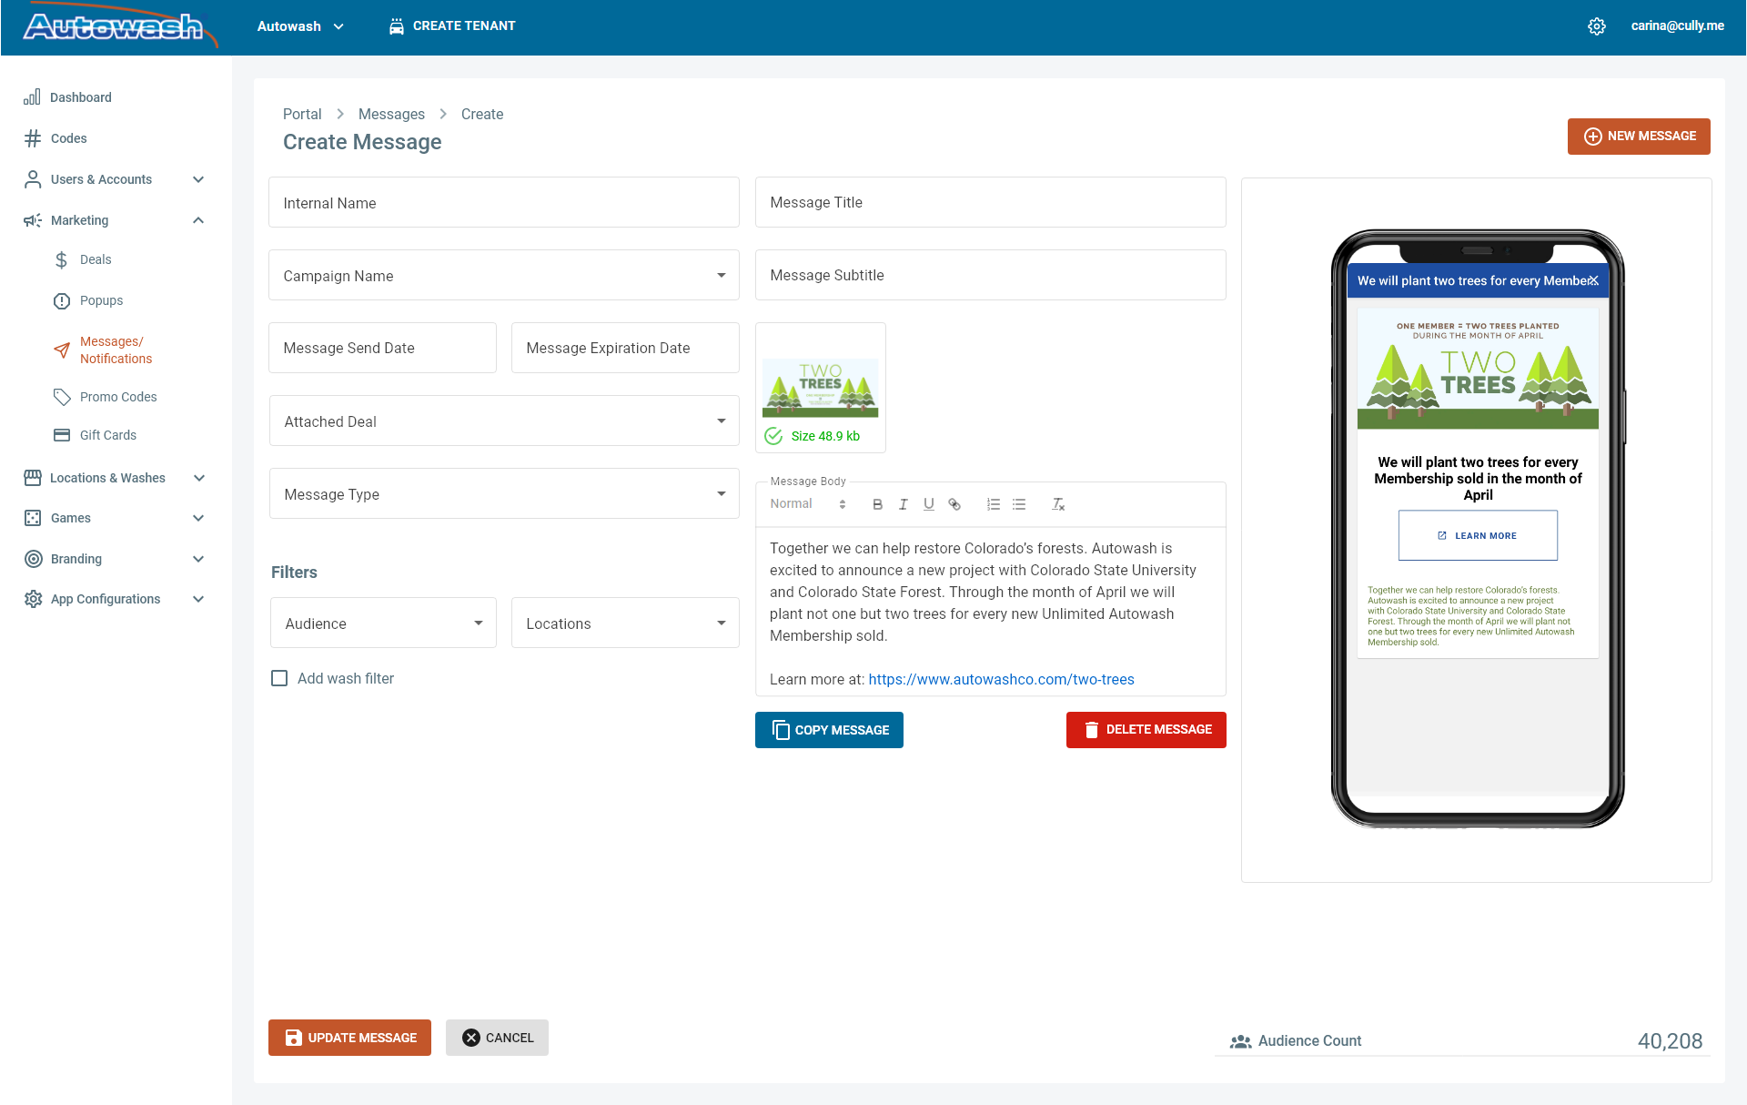
Task: Toggle underline formatting in message body
Action: (929, 504)
